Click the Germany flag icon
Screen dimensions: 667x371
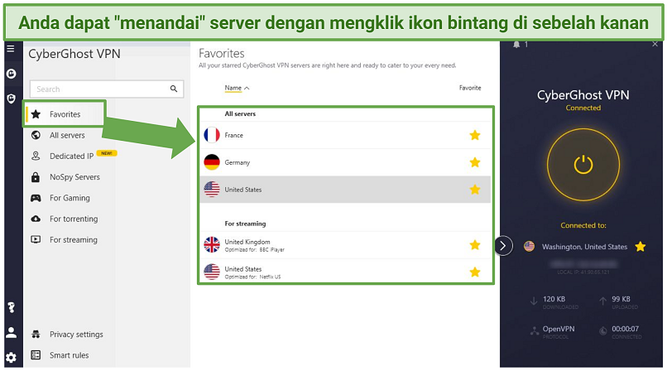click(x=212, y=162)
